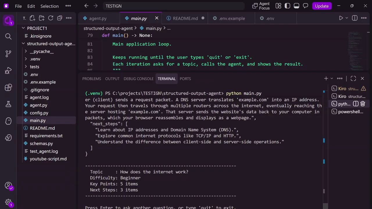Click the purple Update button
The image size is (372, 209).
322,6
